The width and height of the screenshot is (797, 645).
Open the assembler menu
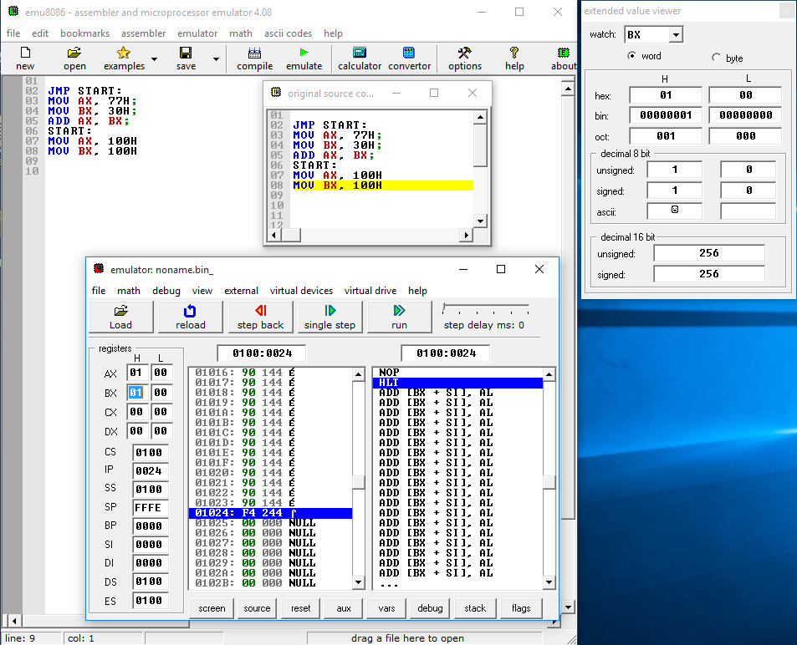144,33
